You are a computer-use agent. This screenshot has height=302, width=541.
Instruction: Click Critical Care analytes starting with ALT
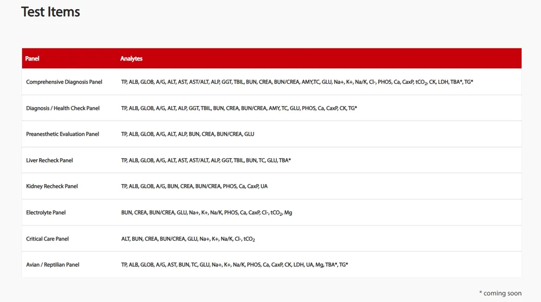(188, 239)
